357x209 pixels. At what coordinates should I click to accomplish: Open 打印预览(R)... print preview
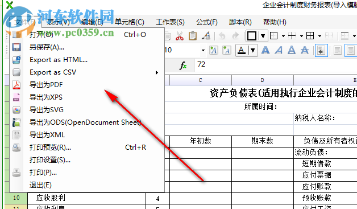[x=87, y=147]
